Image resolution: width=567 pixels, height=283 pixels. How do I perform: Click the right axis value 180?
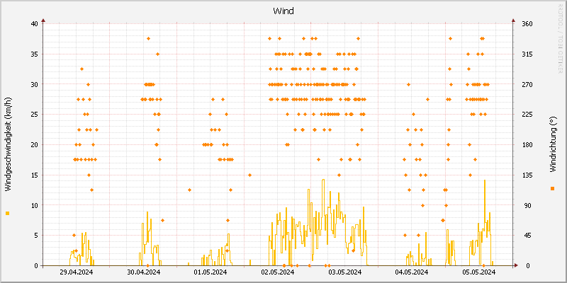528,145
